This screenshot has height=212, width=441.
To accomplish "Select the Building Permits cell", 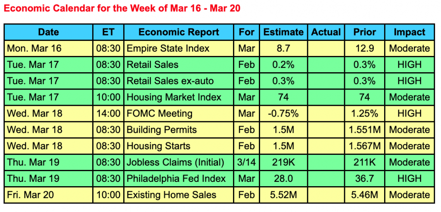I will point(161,130).
